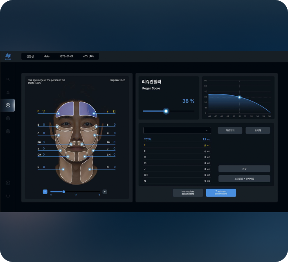
Task: Click the 저장 save button
Action: pos(244,169)
